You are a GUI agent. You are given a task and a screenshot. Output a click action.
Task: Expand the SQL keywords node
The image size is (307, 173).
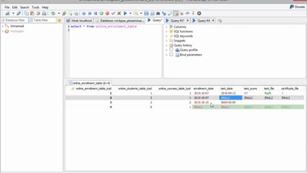[166, 36]
